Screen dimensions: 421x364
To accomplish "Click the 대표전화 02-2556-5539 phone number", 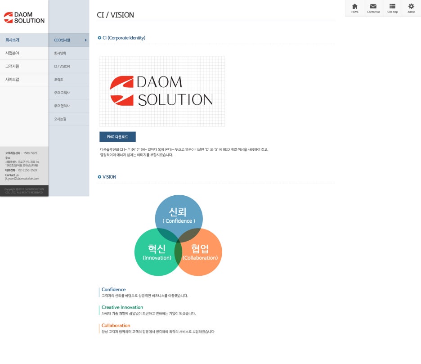I will tap(27, 171).
